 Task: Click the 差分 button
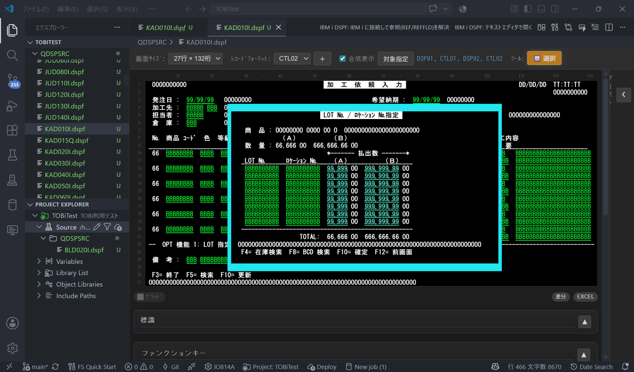(x=561, y=296)
